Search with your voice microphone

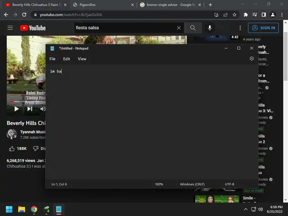(210, 28)
